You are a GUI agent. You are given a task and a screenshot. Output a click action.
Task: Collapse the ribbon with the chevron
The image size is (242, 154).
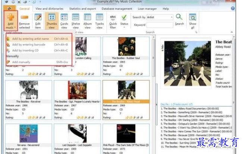point(232,32)
